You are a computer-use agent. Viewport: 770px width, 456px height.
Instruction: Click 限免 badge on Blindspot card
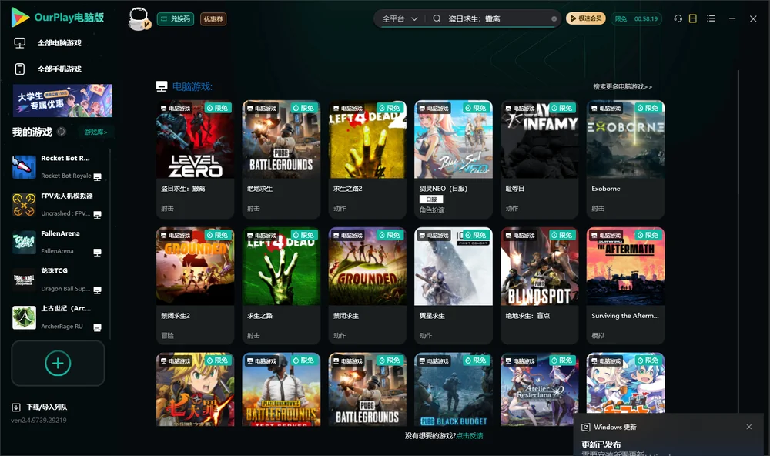[562, 235]
